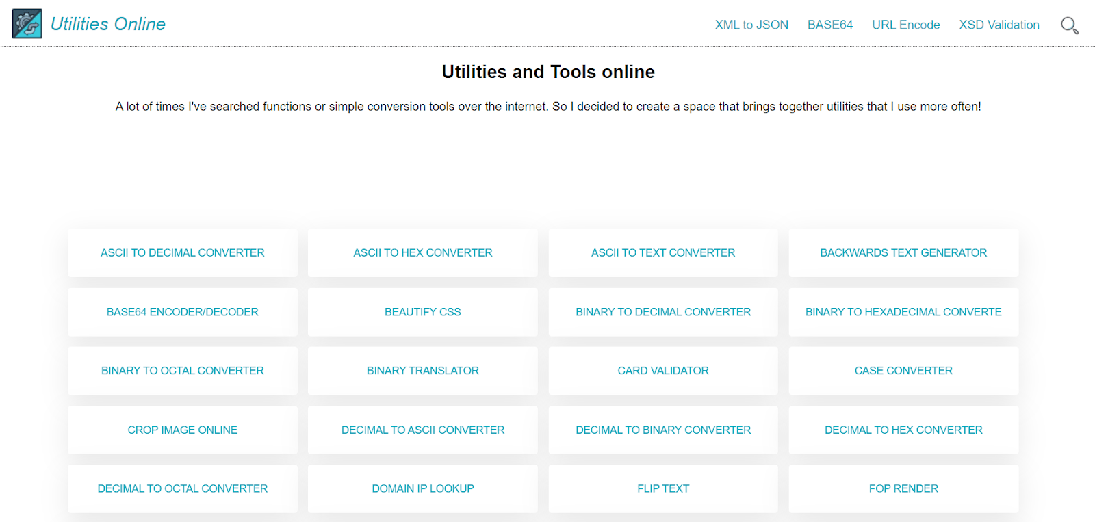
Task: Go to Utilities Online home title
Action: coord(108,24)
